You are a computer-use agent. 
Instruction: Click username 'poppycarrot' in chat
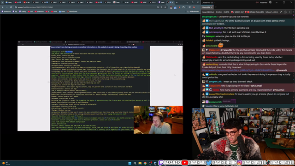point(215,102)
